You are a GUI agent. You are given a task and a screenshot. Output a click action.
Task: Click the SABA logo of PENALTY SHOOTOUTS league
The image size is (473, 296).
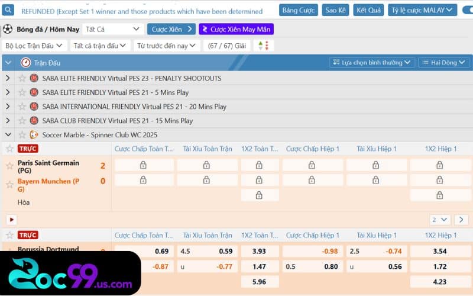coord(34,78)
